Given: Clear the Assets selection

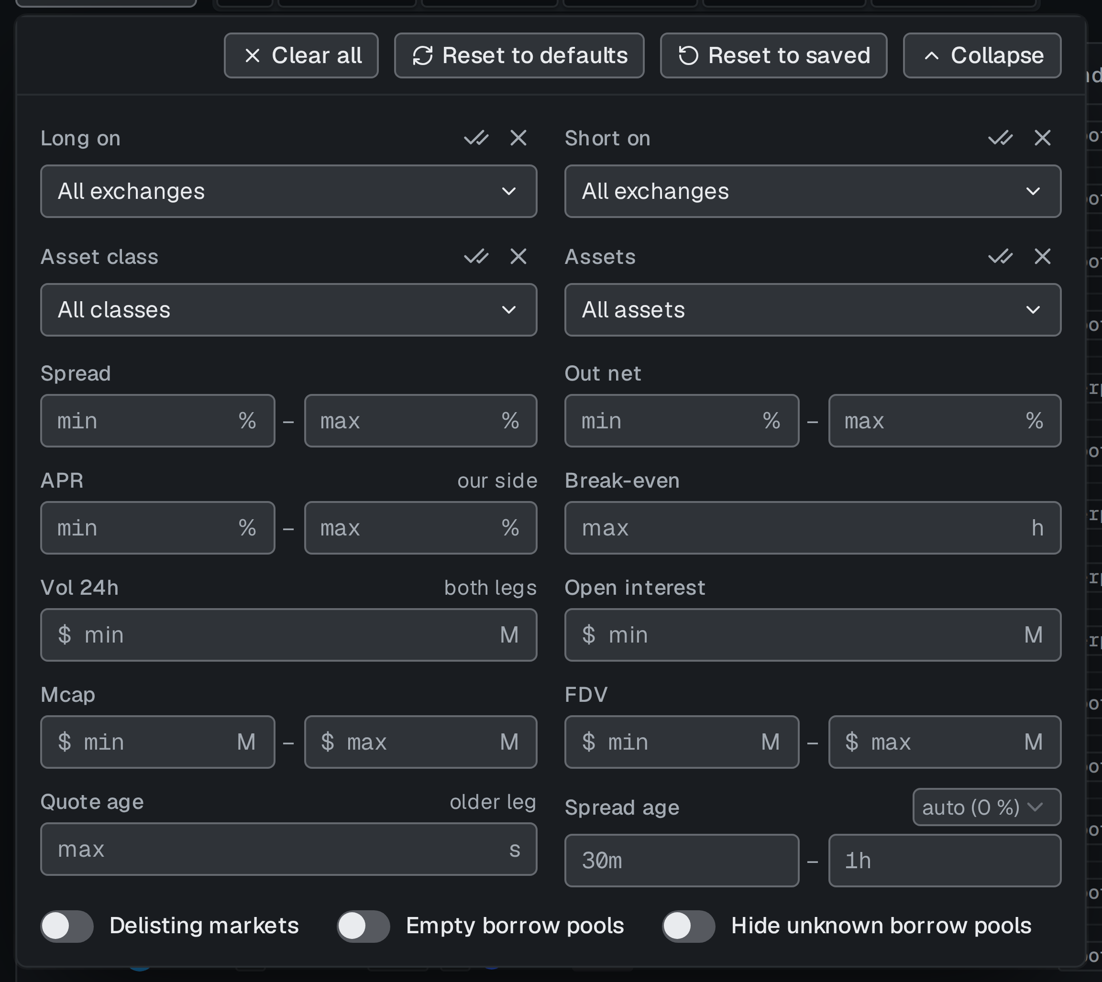Looking at the screenshot, I should pyautogui.click(x=1042, y=256).
